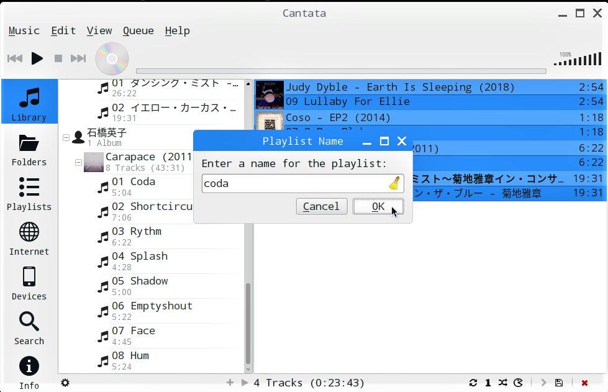Open the Internet sidebar view
This screenshot has width=608, height=392.
29,239
